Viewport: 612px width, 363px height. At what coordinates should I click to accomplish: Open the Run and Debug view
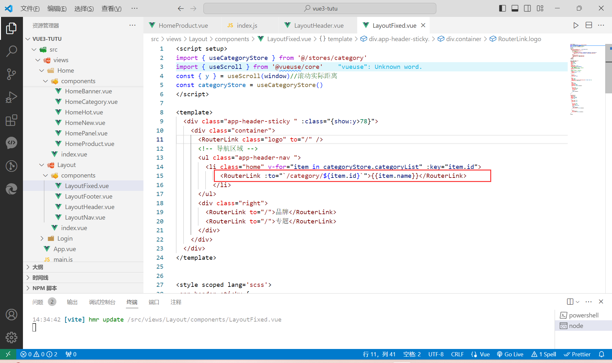[11, 97]
